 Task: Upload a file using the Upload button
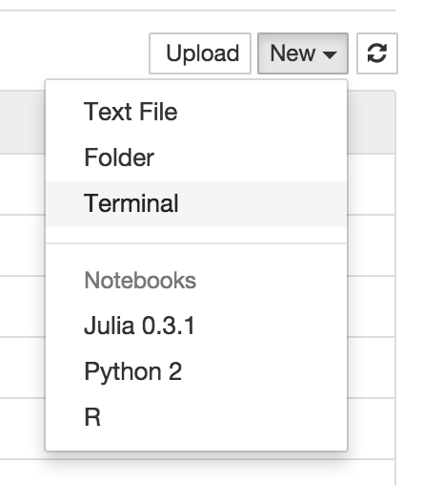coord(200,53)
